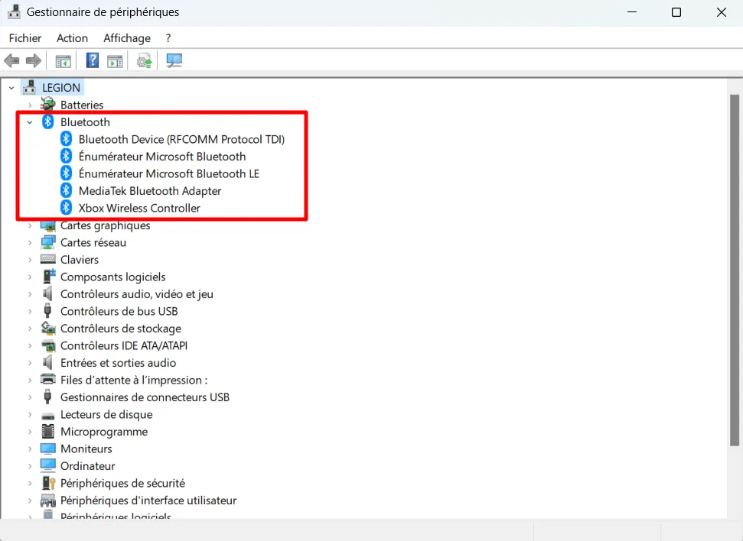
Task: Select Énumérateur Microsoft Bluetooth LE
Action: click(168, 173)
